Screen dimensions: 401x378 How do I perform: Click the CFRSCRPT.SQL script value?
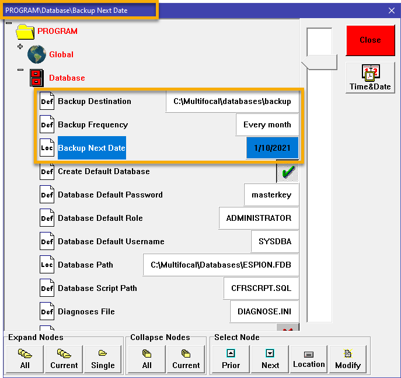click(x=261, y=288)
